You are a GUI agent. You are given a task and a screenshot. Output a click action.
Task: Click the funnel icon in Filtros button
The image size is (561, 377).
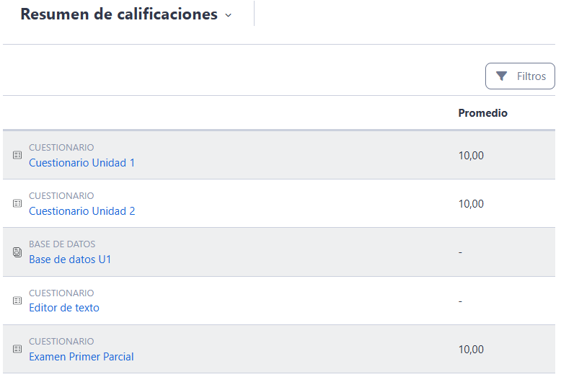(502, 76)
